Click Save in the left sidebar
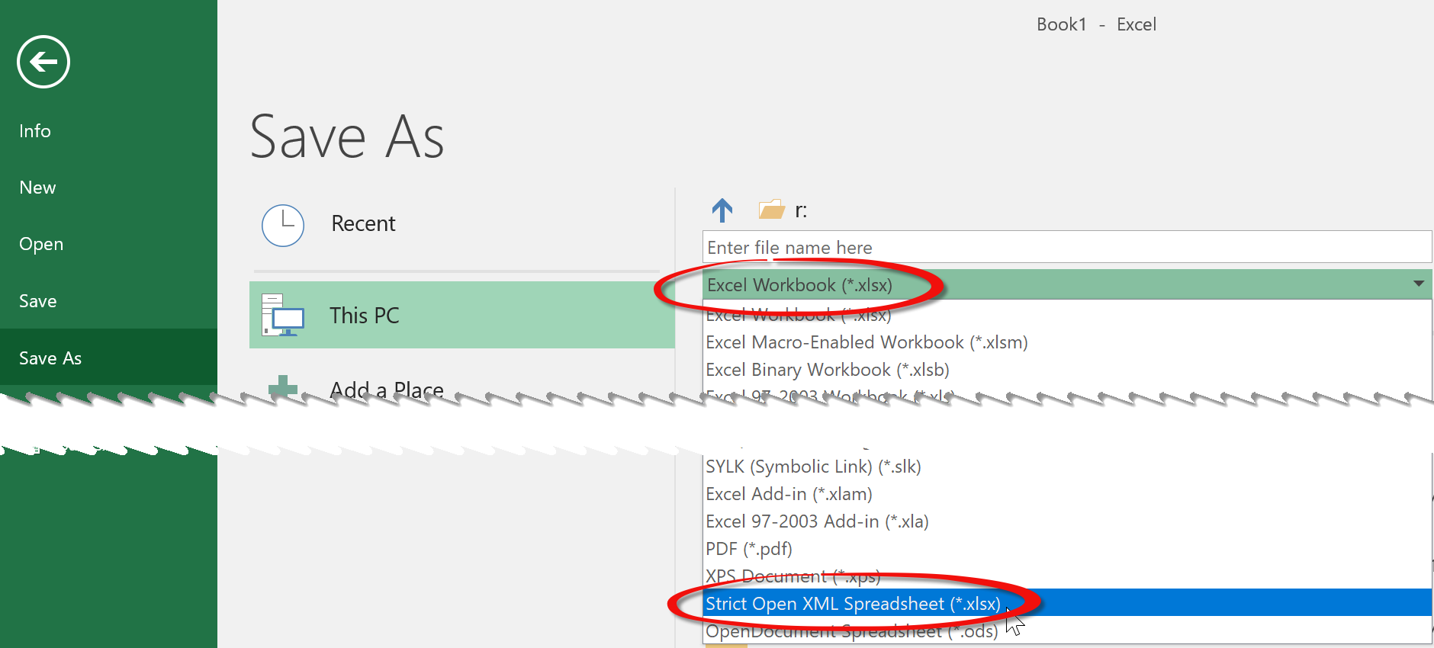 [x=38, y=301]
